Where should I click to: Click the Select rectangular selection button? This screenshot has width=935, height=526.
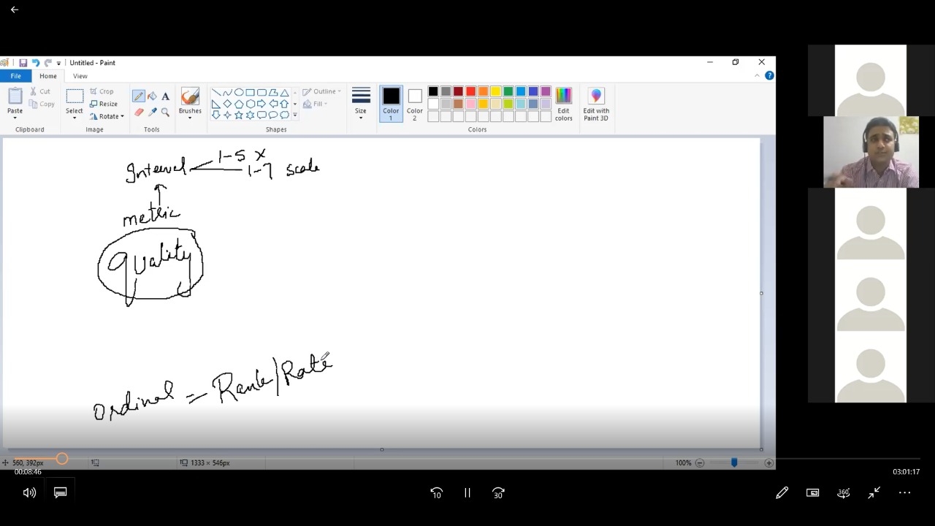pos(75,98)
